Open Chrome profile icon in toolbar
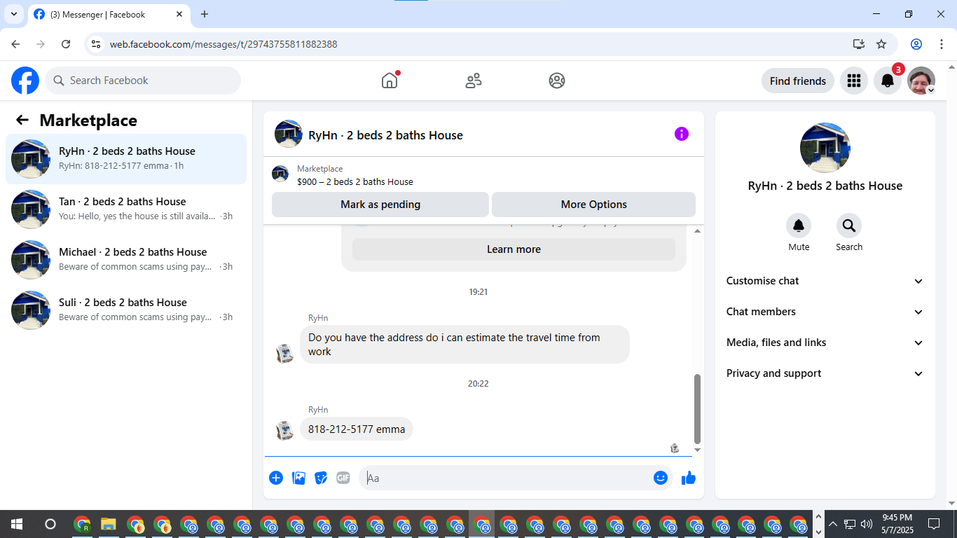Viewport: 957px width, 538px height. point(916,44)
